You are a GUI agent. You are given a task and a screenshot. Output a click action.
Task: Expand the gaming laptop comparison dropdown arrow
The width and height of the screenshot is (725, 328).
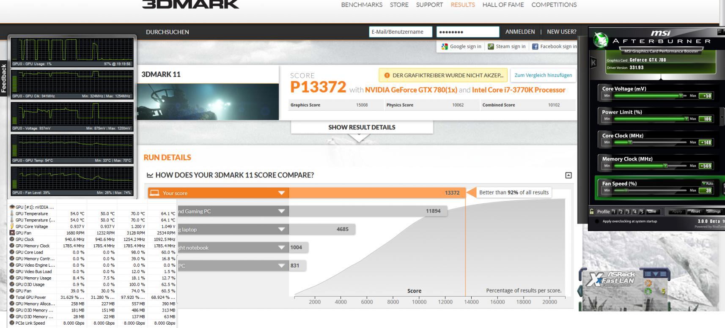click(281, 230)
